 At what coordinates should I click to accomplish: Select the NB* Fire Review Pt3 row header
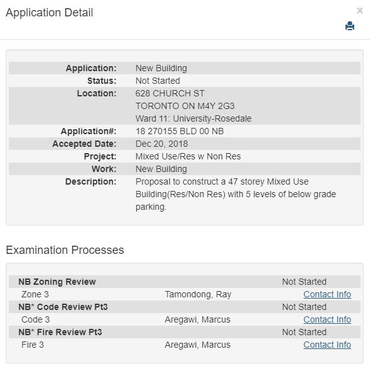185,332
